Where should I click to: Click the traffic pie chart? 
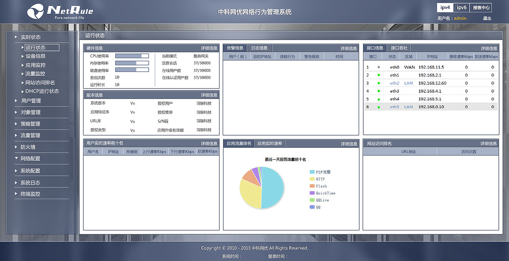[x=262, y=188]
